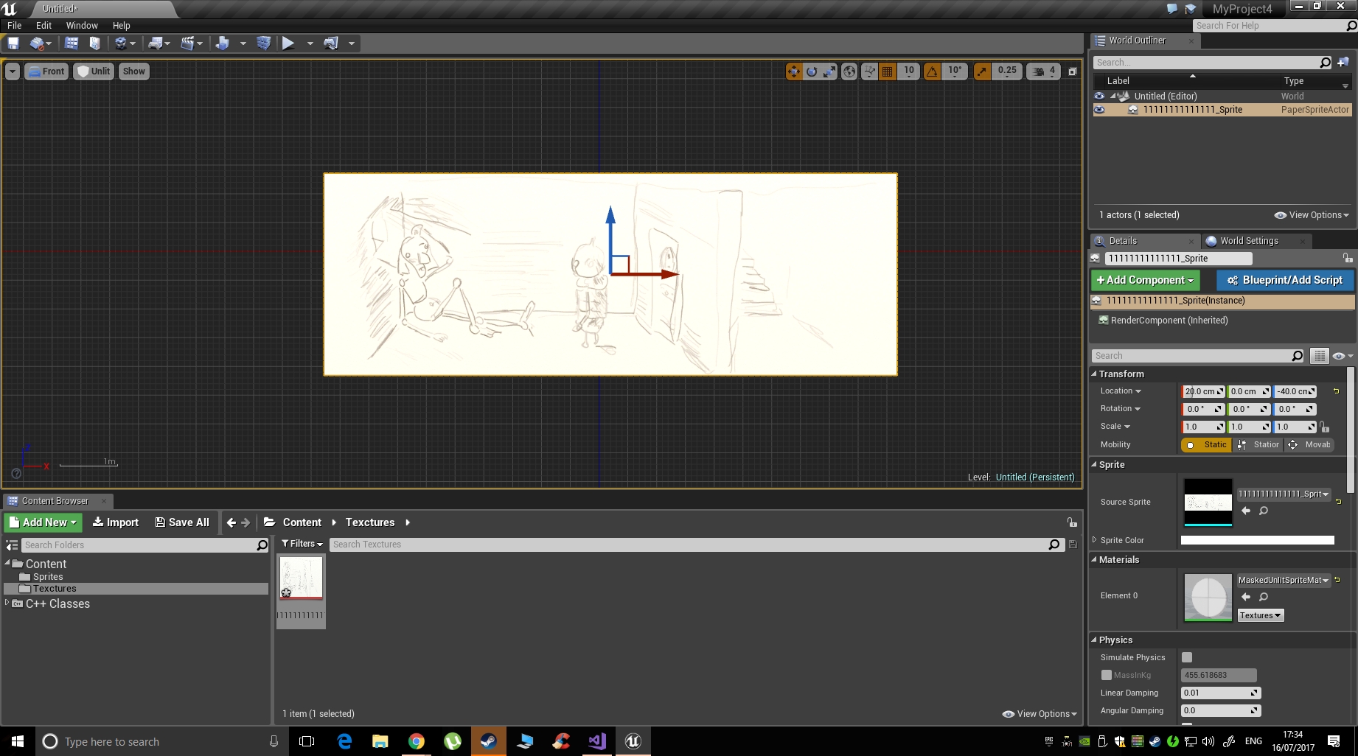This screenshot has height=756, width=1358.
Task: Open the Add New dropdown
Action: (x=43, y=522)
